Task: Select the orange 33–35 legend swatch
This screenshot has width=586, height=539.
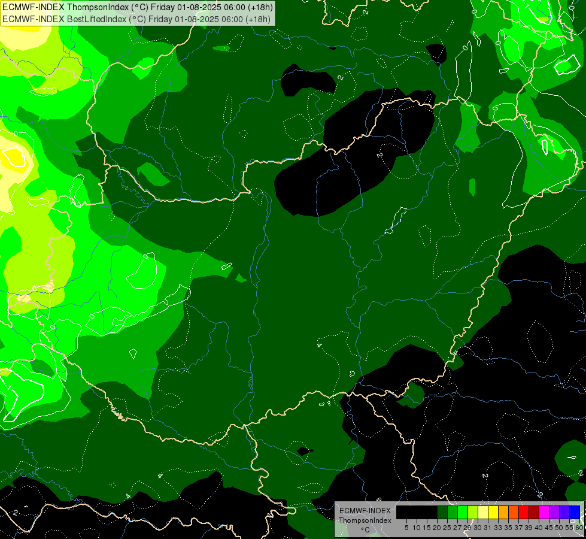Action: point(503,513)
